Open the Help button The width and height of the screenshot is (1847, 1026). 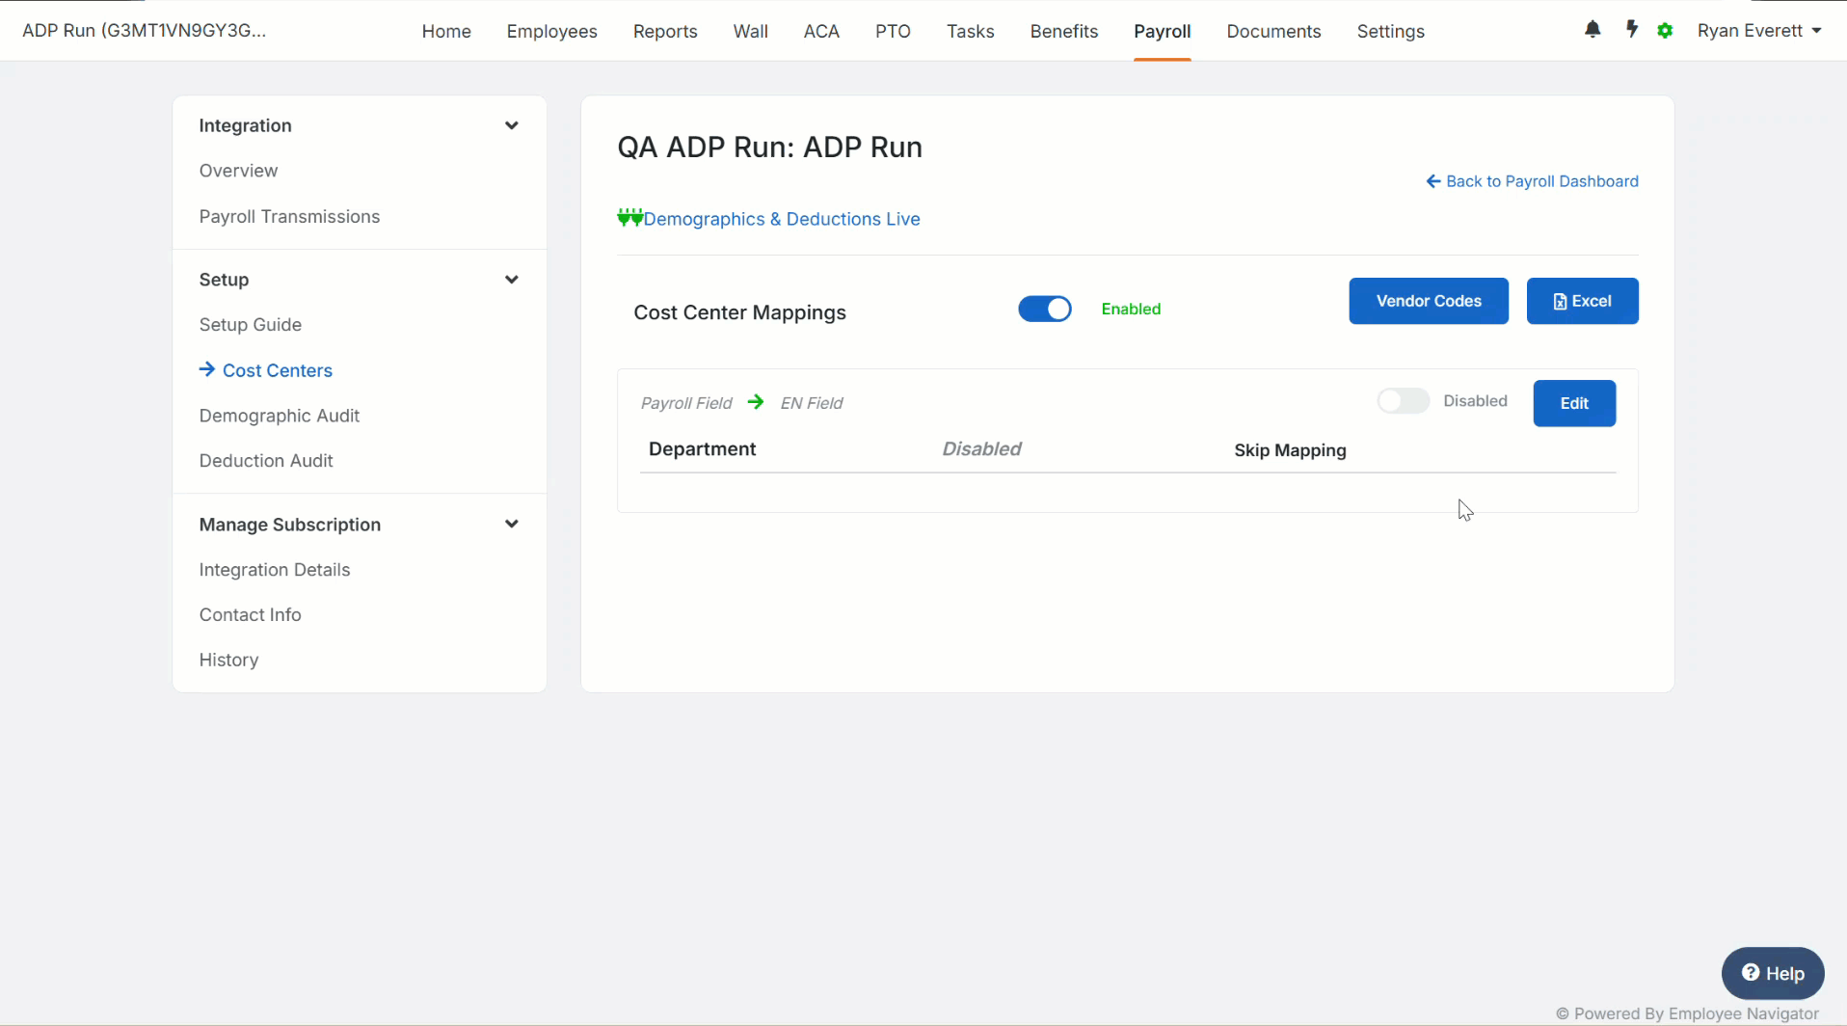[x=1773, y=973]
